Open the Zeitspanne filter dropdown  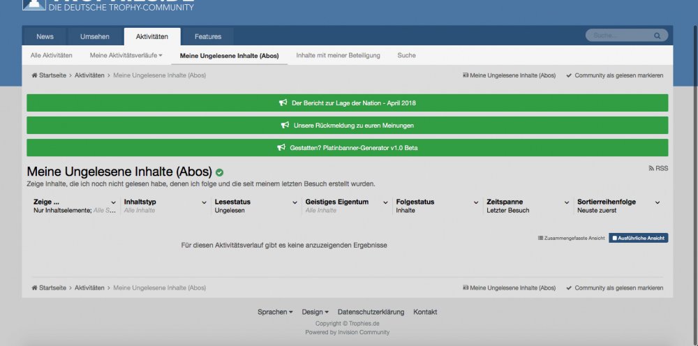(x=567, y=202)
